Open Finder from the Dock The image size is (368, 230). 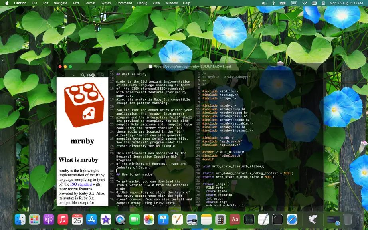[x=20, y=220]
